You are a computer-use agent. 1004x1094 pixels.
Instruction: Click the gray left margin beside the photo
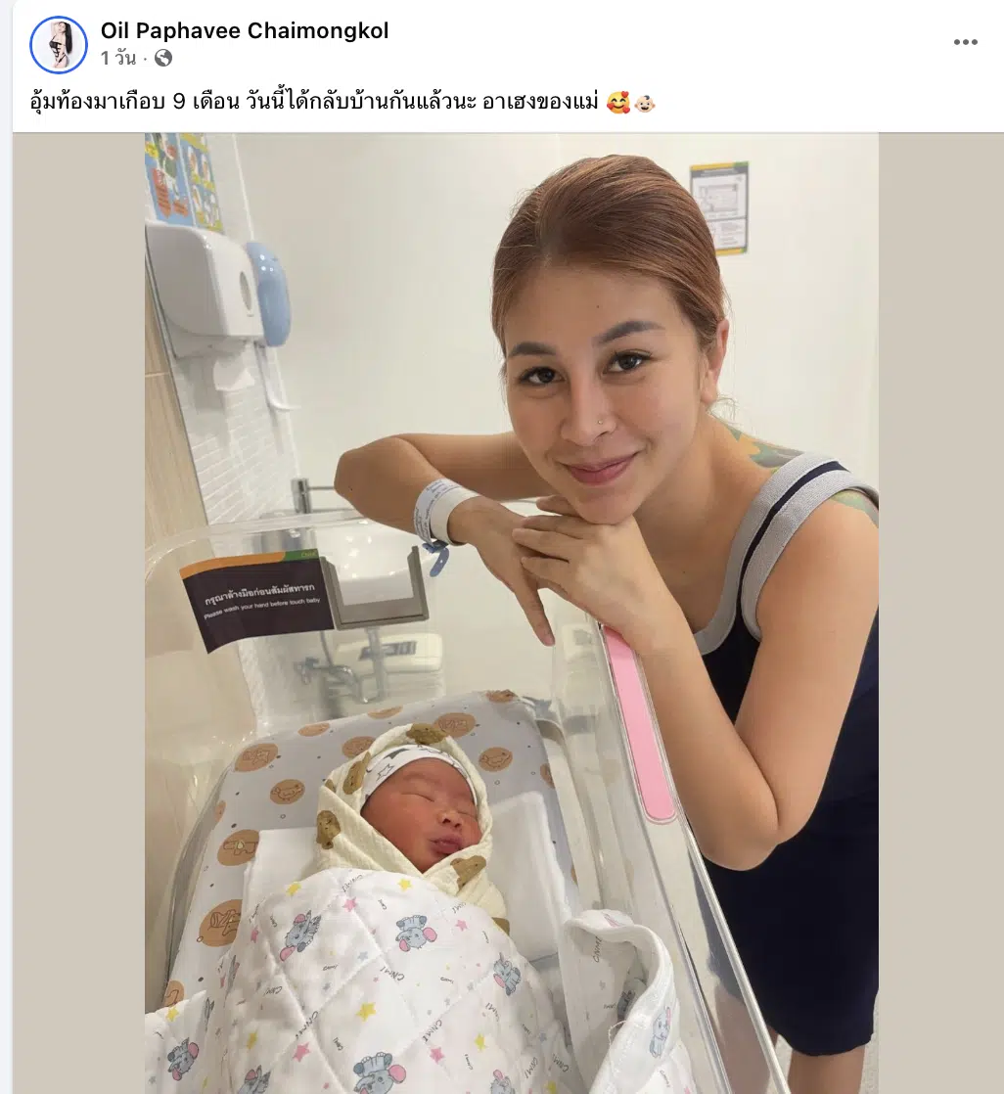point(79,614)
